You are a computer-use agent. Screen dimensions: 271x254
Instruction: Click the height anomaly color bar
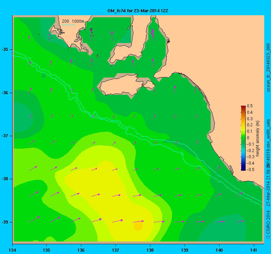(x=243, y=138)
